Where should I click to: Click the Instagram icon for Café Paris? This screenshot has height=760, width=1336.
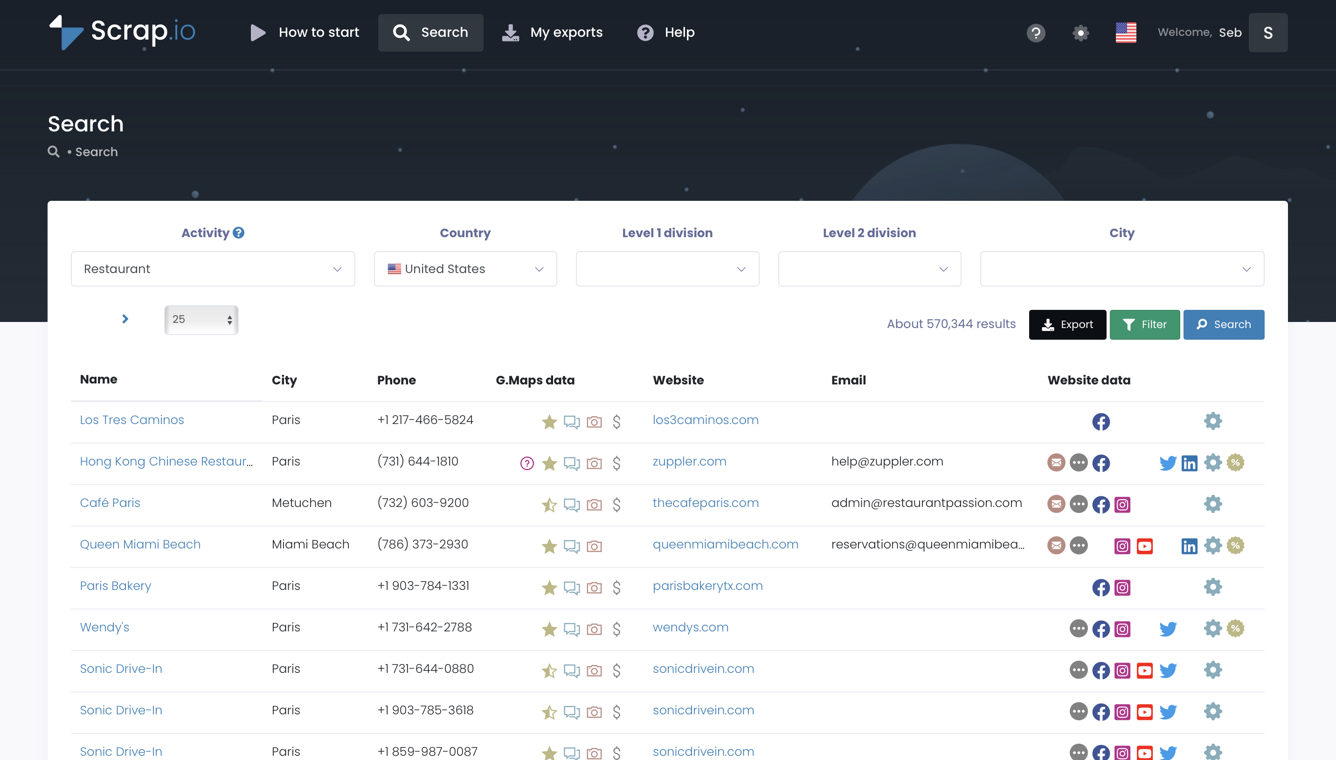(x=1122, y=504)
